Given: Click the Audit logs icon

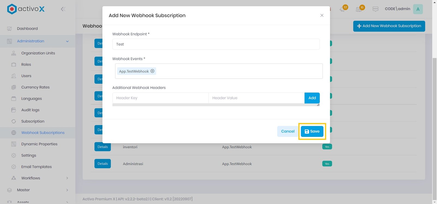Looking at the screenshot, I should 14,110.
